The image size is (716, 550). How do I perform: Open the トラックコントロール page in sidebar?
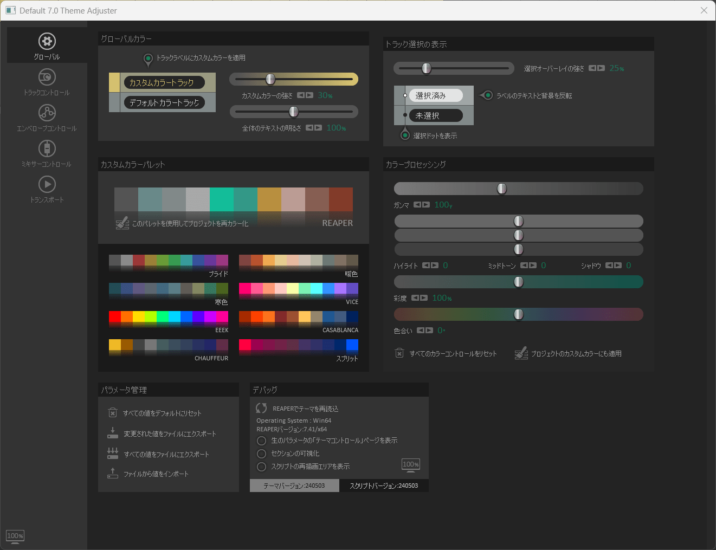47,82
